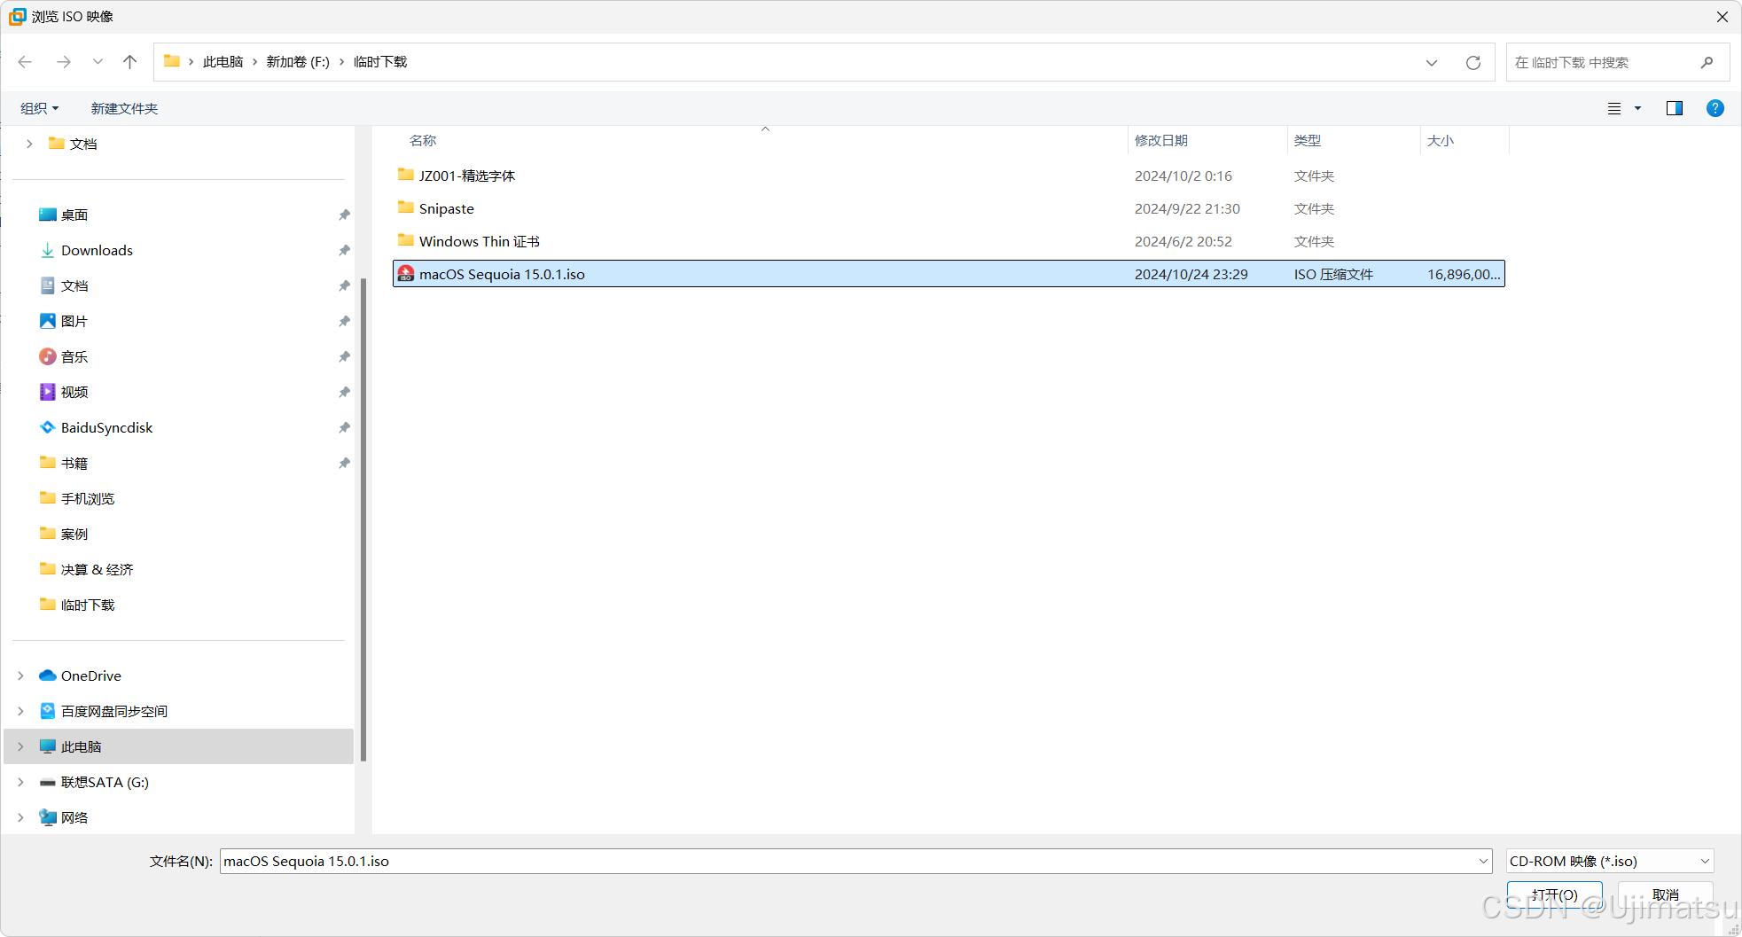Open 音乐 in quick access

click(74, 356)
